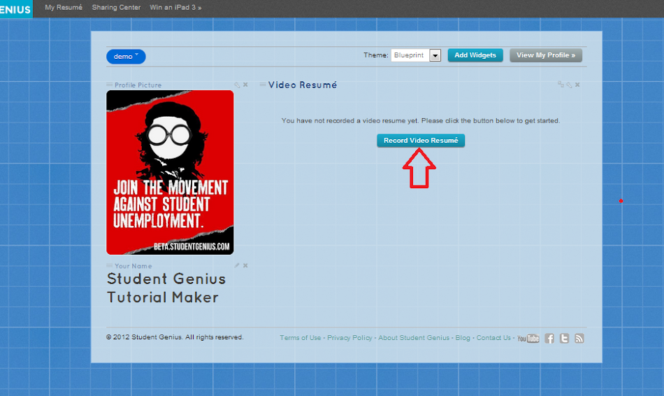The width and height of the screenshot is (664, 396).
Task: Open the Twitter icon in footer
Action: [x=564, y=339]
